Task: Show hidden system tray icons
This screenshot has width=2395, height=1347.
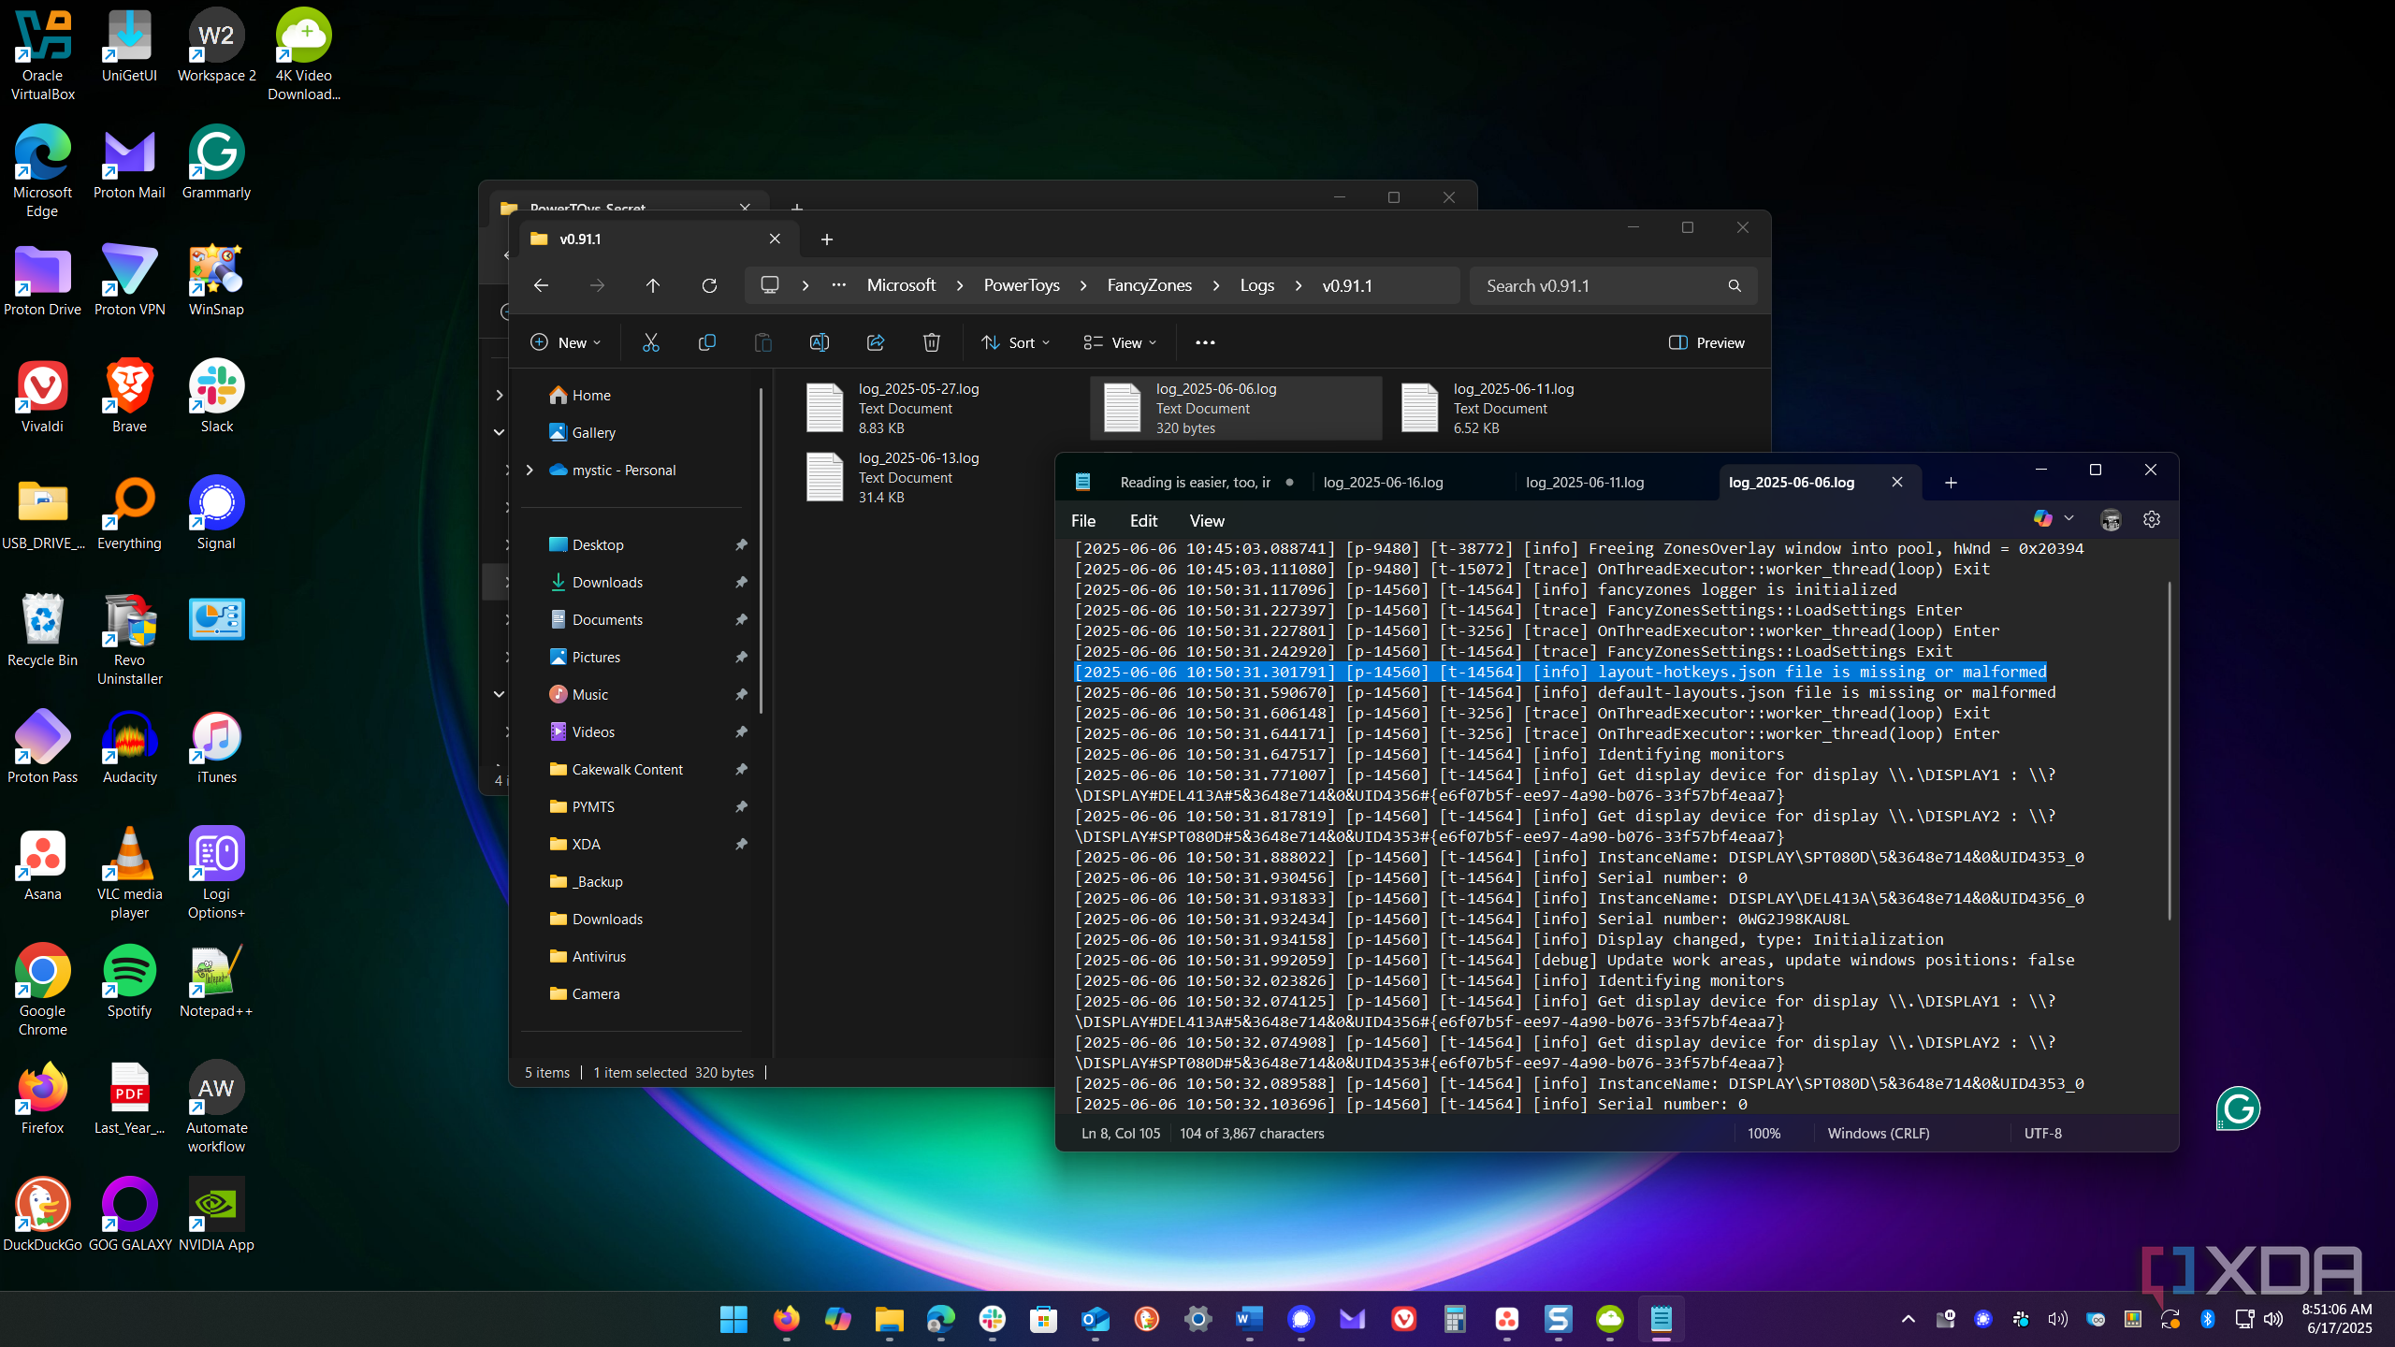Action: tap(1909, 1319)
